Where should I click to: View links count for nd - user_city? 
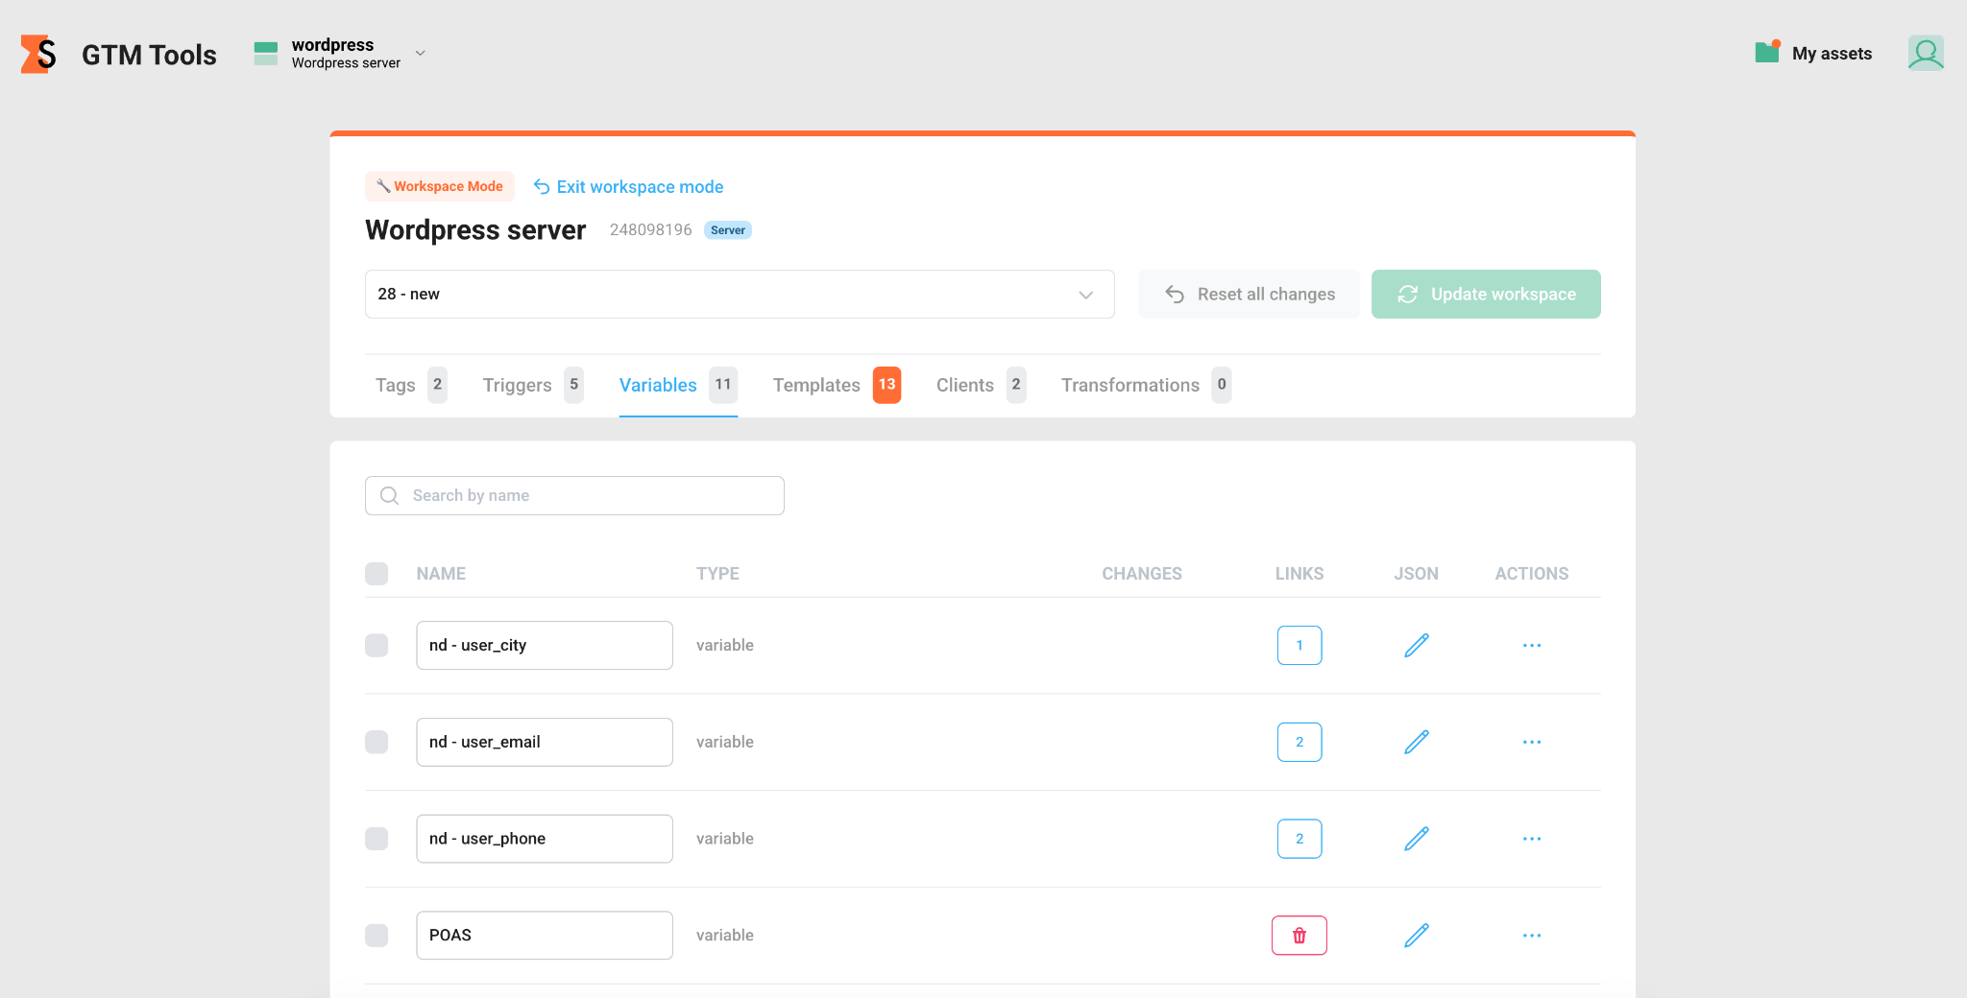1299,646
